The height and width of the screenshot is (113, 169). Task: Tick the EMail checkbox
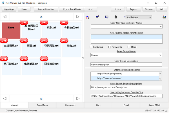point(129,47)
